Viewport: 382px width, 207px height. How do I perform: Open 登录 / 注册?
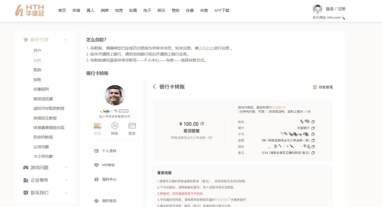tap(335, 9)
